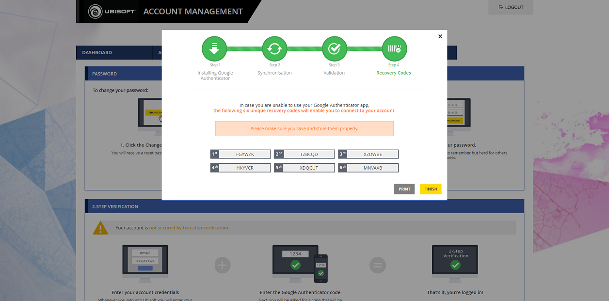Click the plus sign circle icon

point(223,265)
